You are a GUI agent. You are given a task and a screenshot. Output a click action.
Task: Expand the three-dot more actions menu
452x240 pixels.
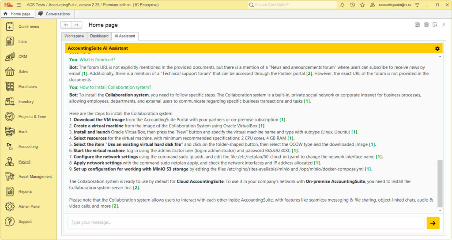tap(444, 25)
